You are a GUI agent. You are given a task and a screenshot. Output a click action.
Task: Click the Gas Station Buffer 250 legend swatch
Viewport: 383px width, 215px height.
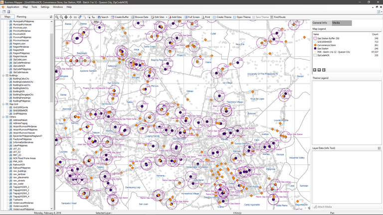[315, 38]
